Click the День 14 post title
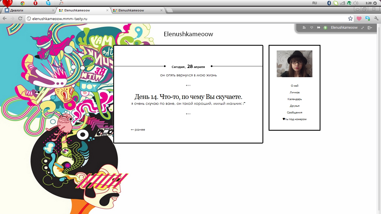The height and width of the screenshot is (214, 381). pos(188,97)
